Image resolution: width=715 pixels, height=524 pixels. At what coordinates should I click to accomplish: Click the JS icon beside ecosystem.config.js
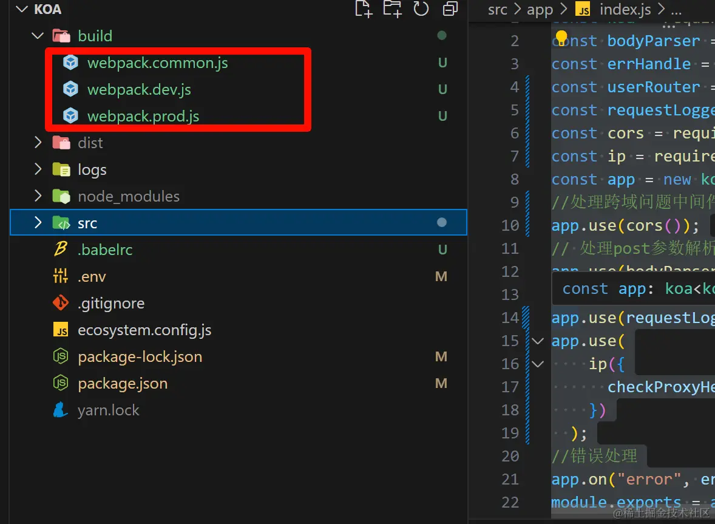pos(61,330)
